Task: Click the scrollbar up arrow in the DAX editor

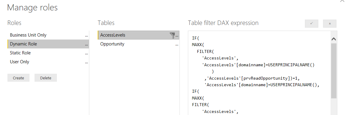Action: (333, 39)
